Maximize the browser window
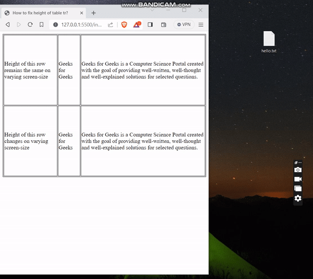313x279 pixels. (x=184, y=10)
